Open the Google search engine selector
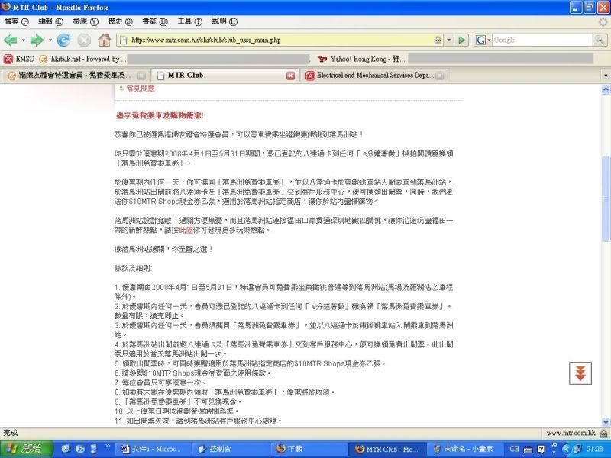Screen dimensions: 611x458 [x=483, y=40]
